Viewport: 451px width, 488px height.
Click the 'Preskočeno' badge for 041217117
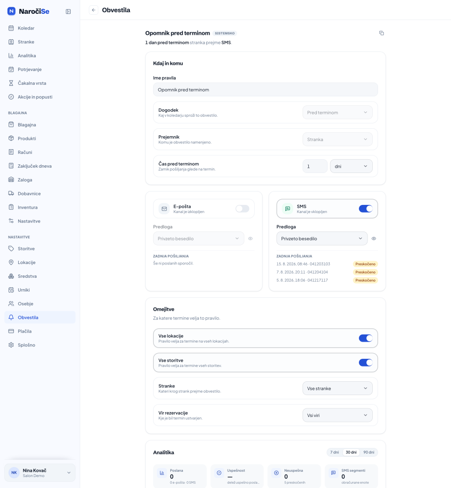pos(365,280)
